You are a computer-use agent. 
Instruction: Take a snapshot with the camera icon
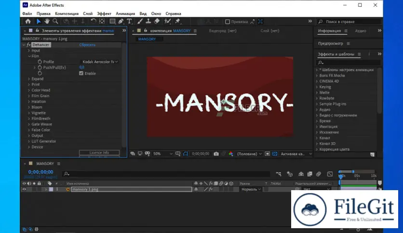click(216, 154)
